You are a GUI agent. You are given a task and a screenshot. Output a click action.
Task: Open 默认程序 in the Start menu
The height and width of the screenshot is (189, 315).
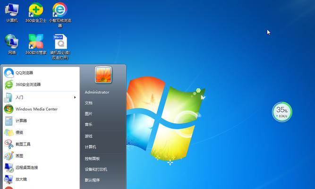point(92,180)
